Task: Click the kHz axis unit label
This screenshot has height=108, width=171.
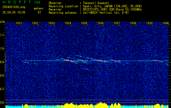Action: (x=2, y=22)
